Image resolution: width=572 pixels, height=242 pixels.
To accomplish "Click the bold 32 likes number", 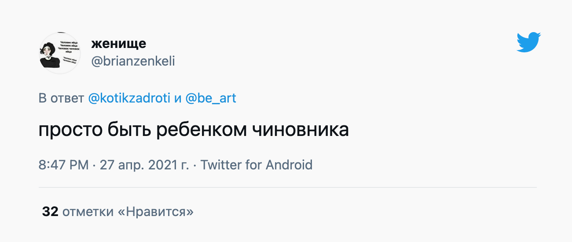I will [x=50, y=212].
